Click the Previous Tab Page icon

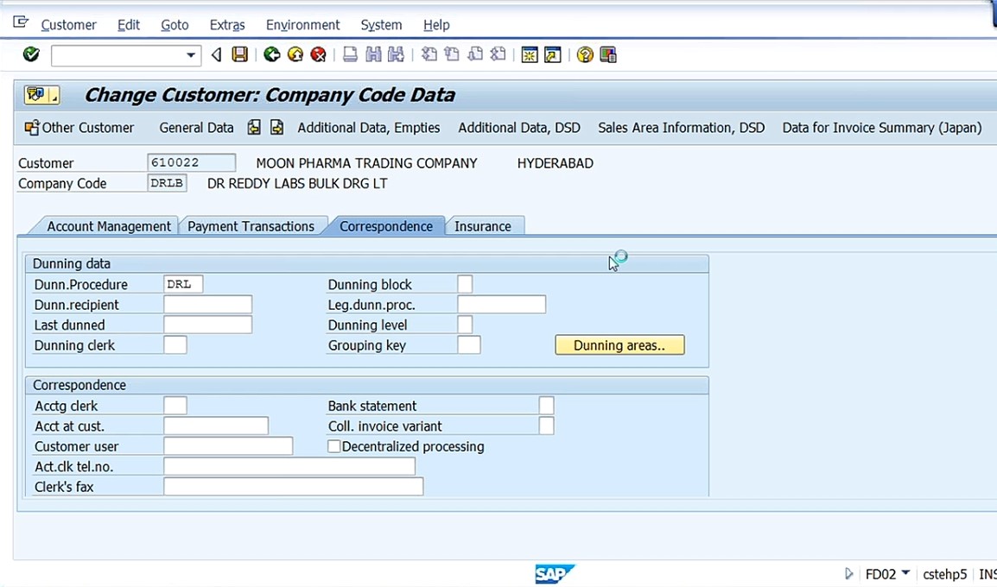pos(254,127)
